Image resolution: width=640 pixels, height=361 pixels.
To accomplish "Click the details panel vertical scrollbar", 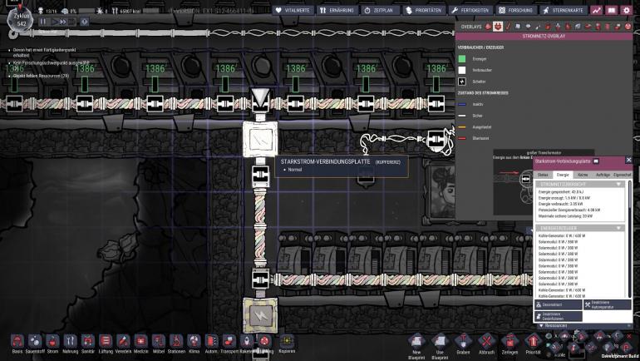I will pos(630,239).
